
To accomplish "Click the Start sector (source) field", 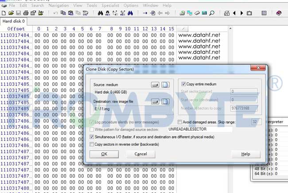I will tap(244, 91).
